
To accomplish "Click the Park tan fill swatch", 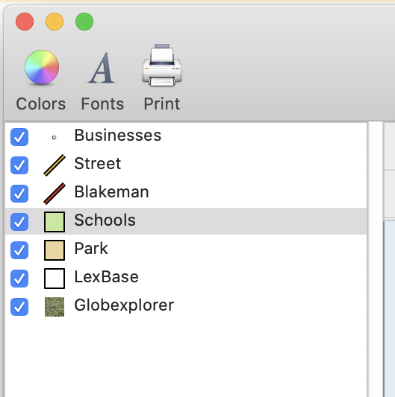I will pos(55,250).
